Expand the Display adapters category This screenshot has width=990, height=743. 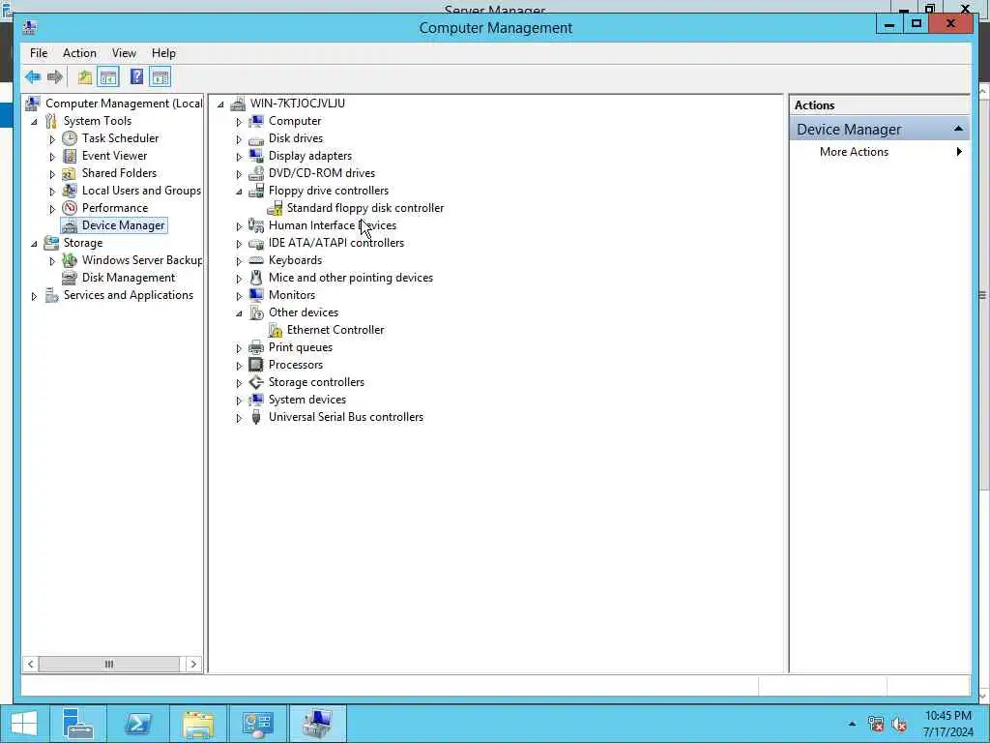click(x=239, y=156)
